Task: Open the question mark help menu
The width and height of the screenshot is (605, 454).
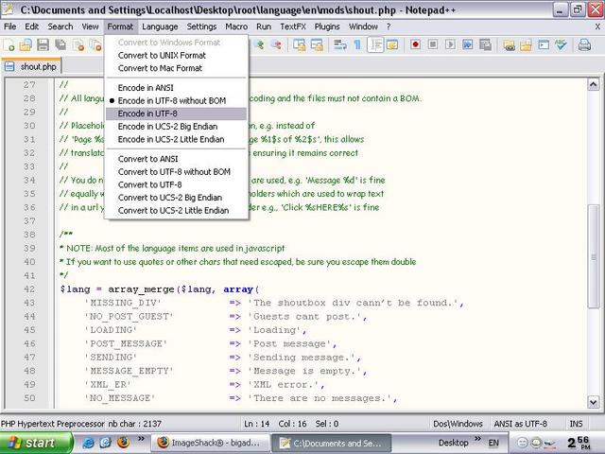Action: (x=389, y=26)
